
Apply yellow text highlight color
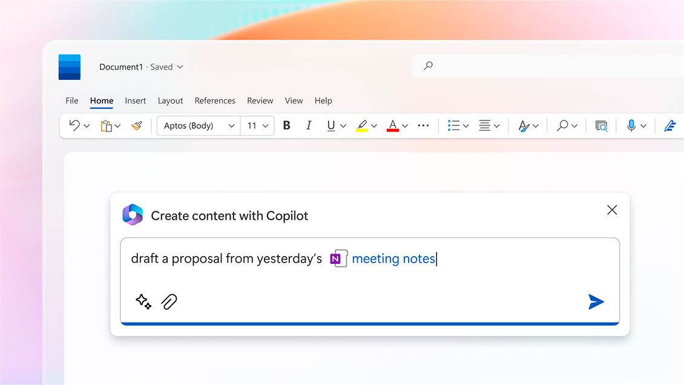point(362,125)
